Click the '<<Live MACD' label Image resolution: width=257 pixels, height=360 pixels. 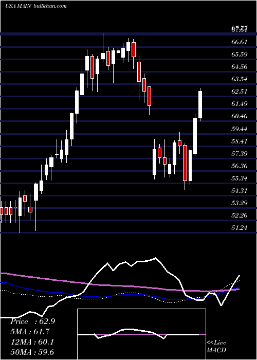tap(216, 347)
